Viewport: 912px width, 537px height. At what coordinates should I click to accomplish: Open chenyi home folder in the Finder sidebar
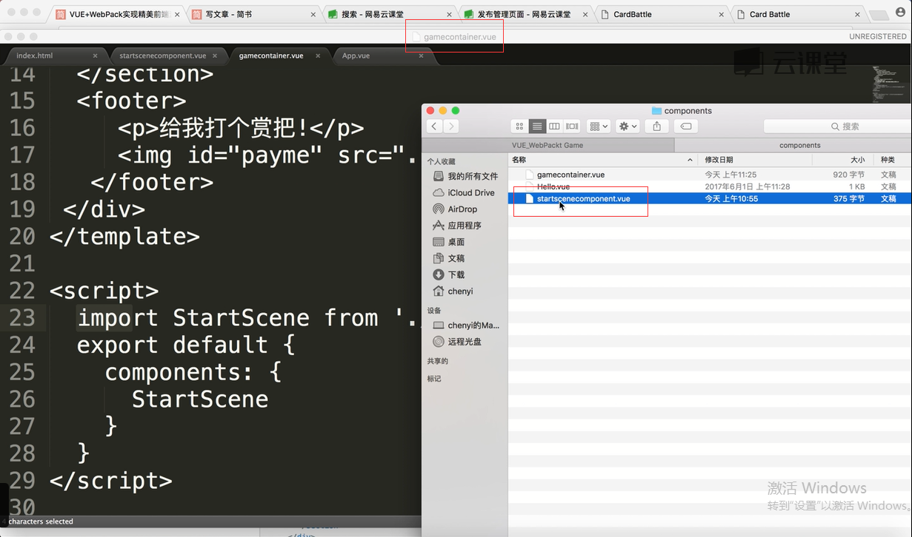tap(453, 291)
